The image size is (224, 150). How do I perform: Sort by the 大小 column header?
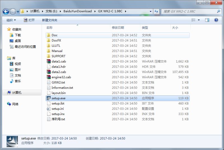click(175, 28)
